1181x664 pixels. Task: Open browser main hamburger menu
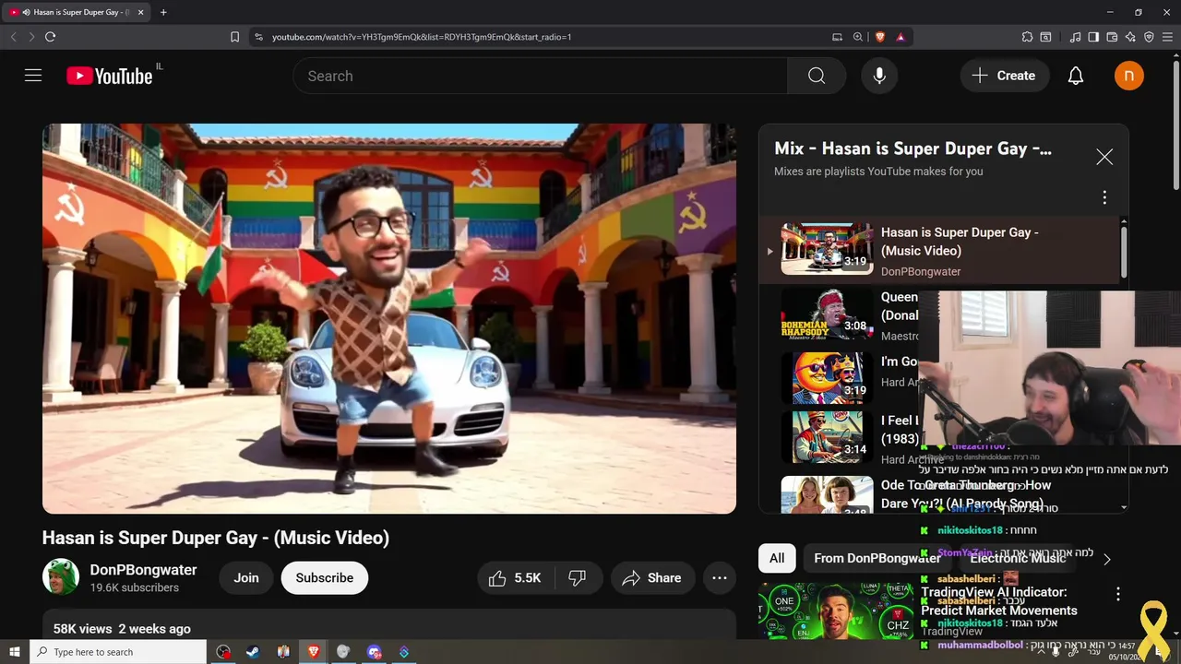pos(1167,37)
